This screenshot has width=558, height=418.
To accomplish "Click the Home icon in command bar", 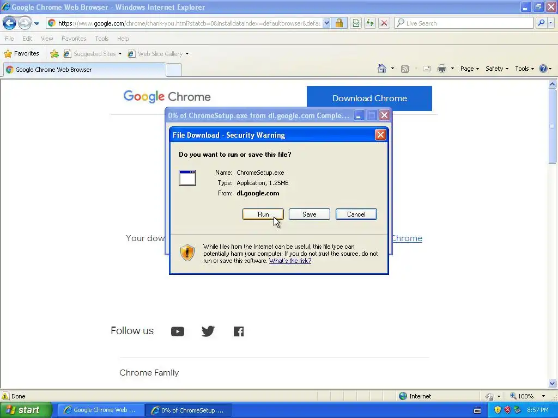I will click(382, 69).
